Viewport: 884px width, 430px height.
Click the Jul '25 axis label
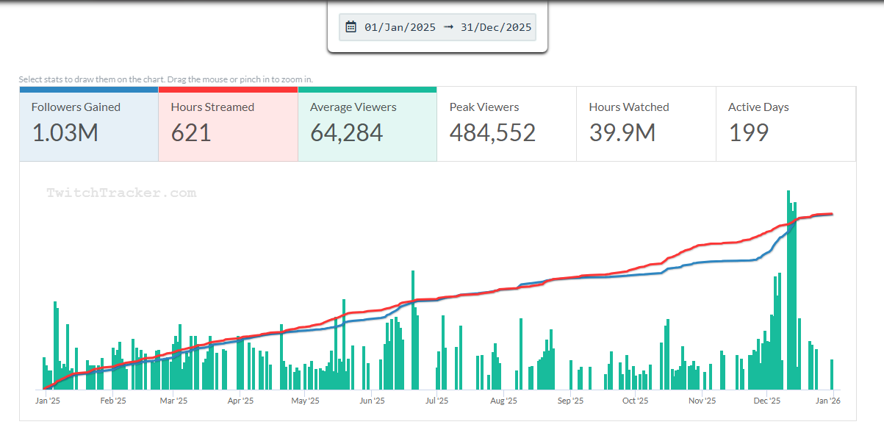pos(436,401)
